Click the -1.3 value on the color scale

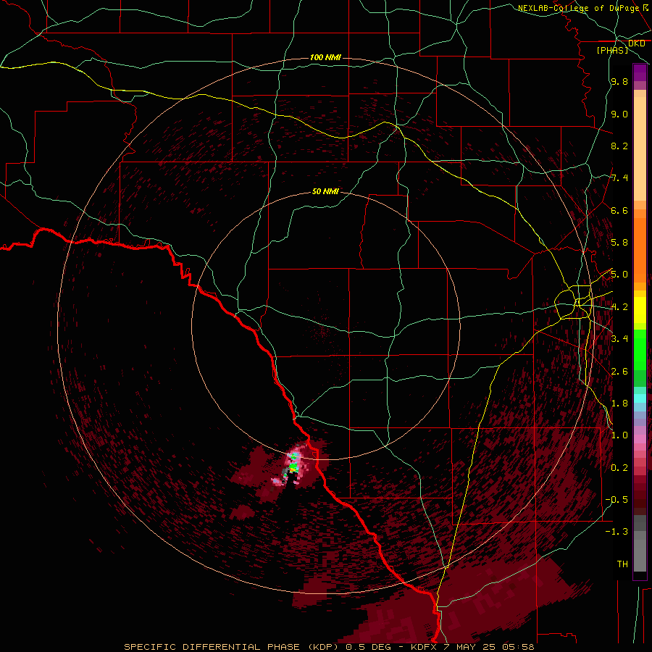click(617, 532)
